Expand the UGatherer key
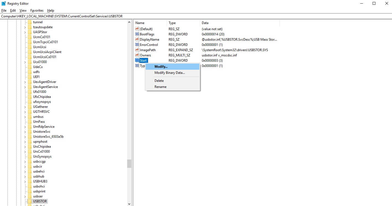 coord(25,106)
